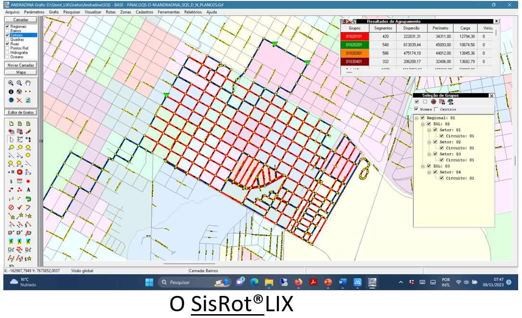This screenshot has width=522, height=318.
Task: Select the zoom in magnifier tool
Action: click(x=11, y=83)
